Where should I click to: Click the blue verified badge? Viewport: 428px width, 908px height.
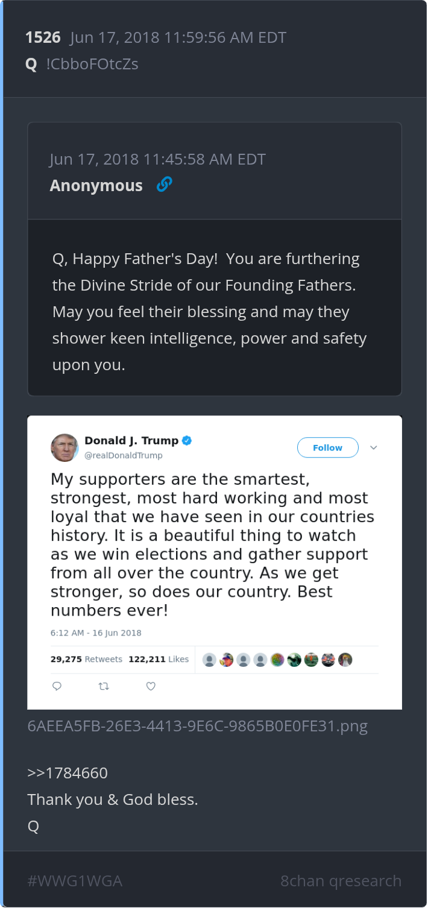coord(187,441)
